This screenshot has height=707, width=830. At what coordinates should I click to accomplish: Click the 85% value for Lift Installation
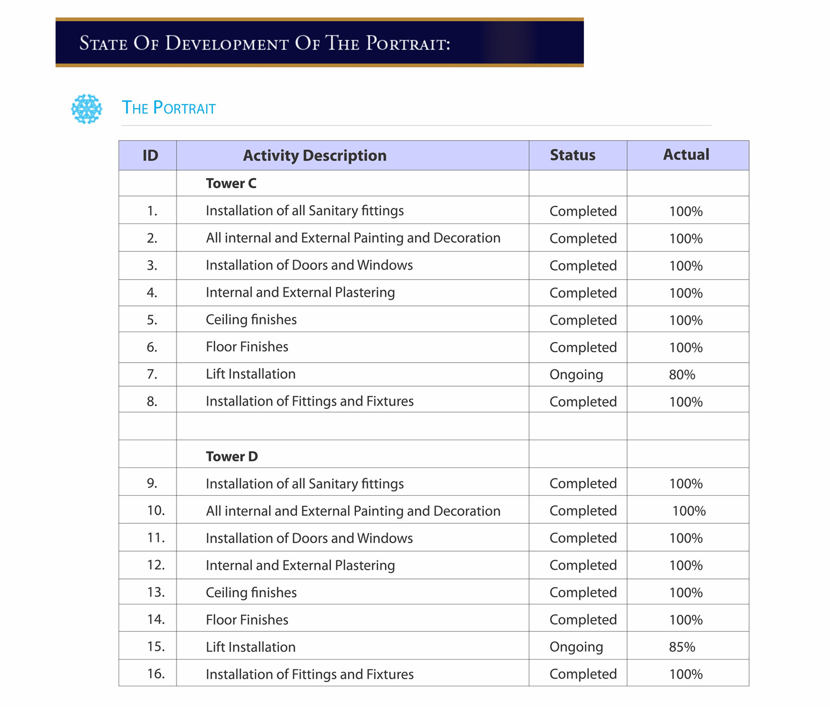coord(682,647)
